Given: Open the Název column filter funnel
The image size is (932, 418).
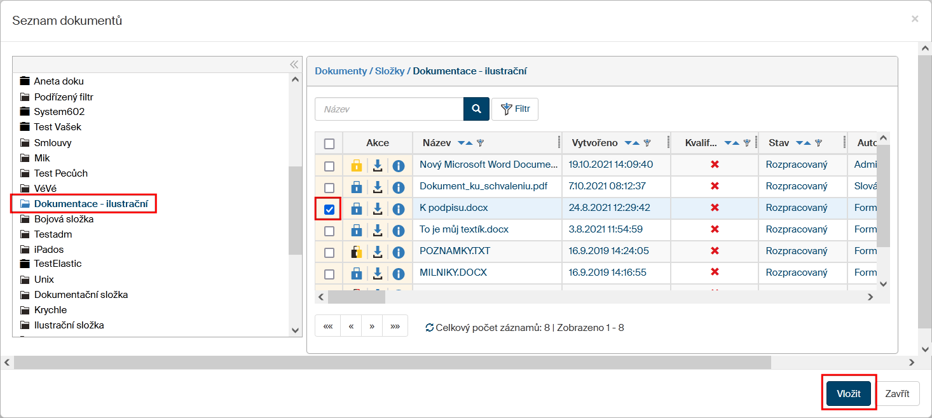Looking at the screenshot, I should tap(481, 144).
